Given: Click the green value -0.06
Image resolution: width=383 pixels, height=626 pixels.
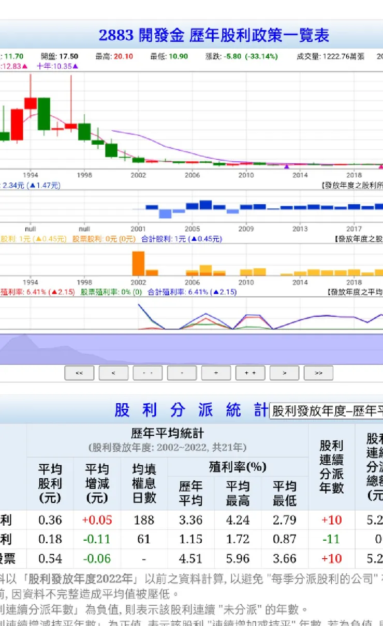Looking at the screenshot, I should coord(97,559).
